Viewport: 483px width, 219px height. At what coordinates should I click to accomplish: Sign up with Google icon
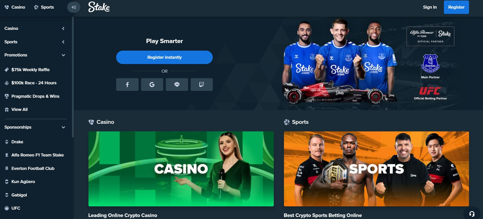point(152,84)
